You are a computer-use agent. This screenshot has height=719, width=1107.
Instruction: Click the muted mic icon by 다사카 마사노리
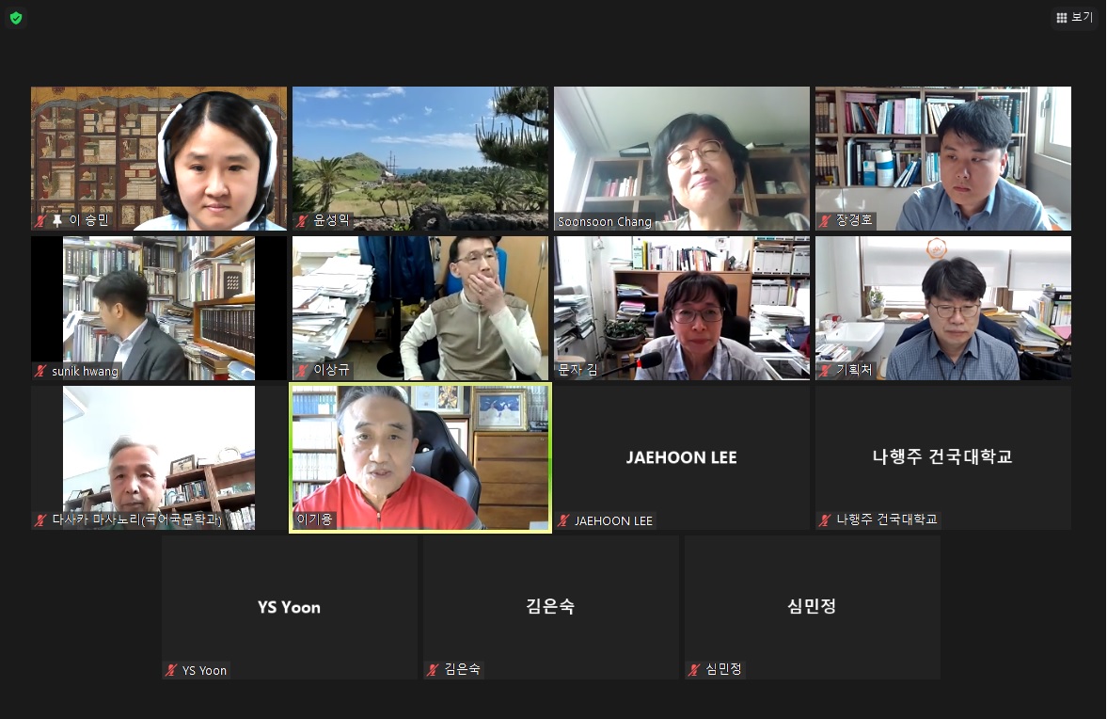point(41,520)
